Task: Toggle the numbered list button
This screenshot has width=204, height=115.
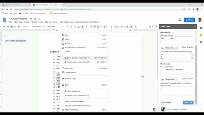Action: [115, 27]
